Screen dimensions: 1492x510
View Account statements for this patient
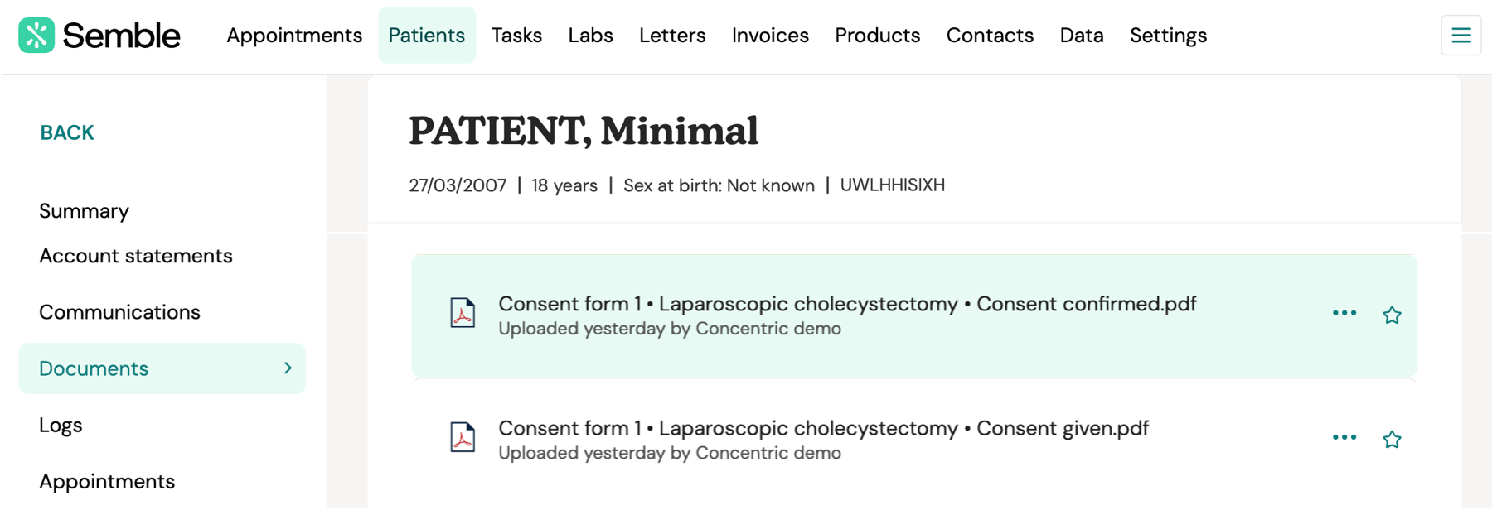136,256
